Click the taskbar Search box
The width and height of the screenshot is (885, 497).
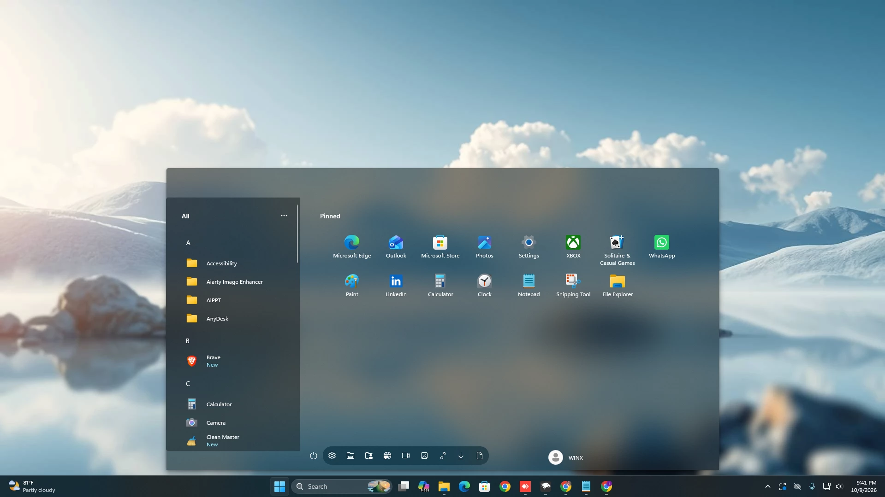(342, 486)
